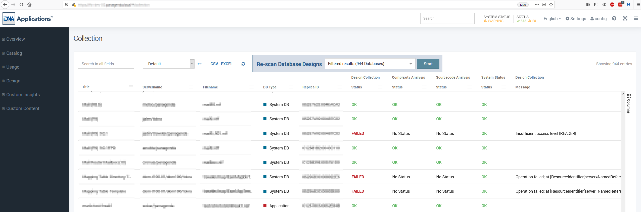The height and width of the screenshot is (212, 641).
Task: Open the Replica ID column menu icon
Action: pos(340,87)
